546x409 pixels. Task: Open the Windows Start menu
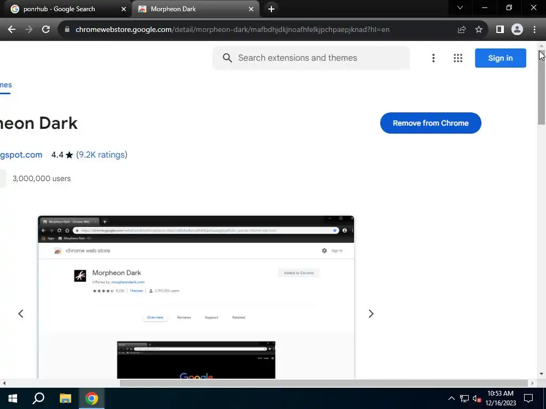click(x=13, y=398)
